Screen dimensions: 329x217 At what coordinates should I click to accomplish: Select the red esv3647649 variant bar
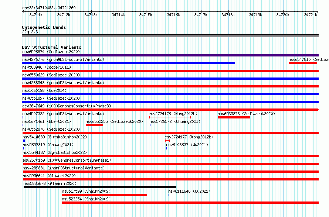click(x=170, y=110)
